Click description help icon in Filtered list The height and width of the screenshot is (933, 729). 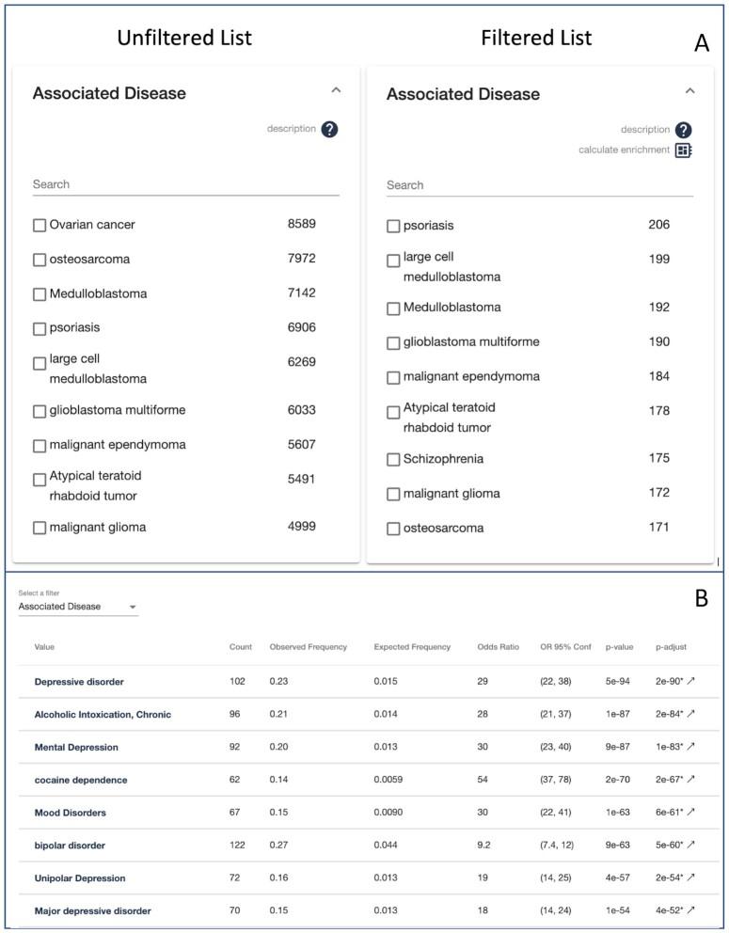[684, 131]
